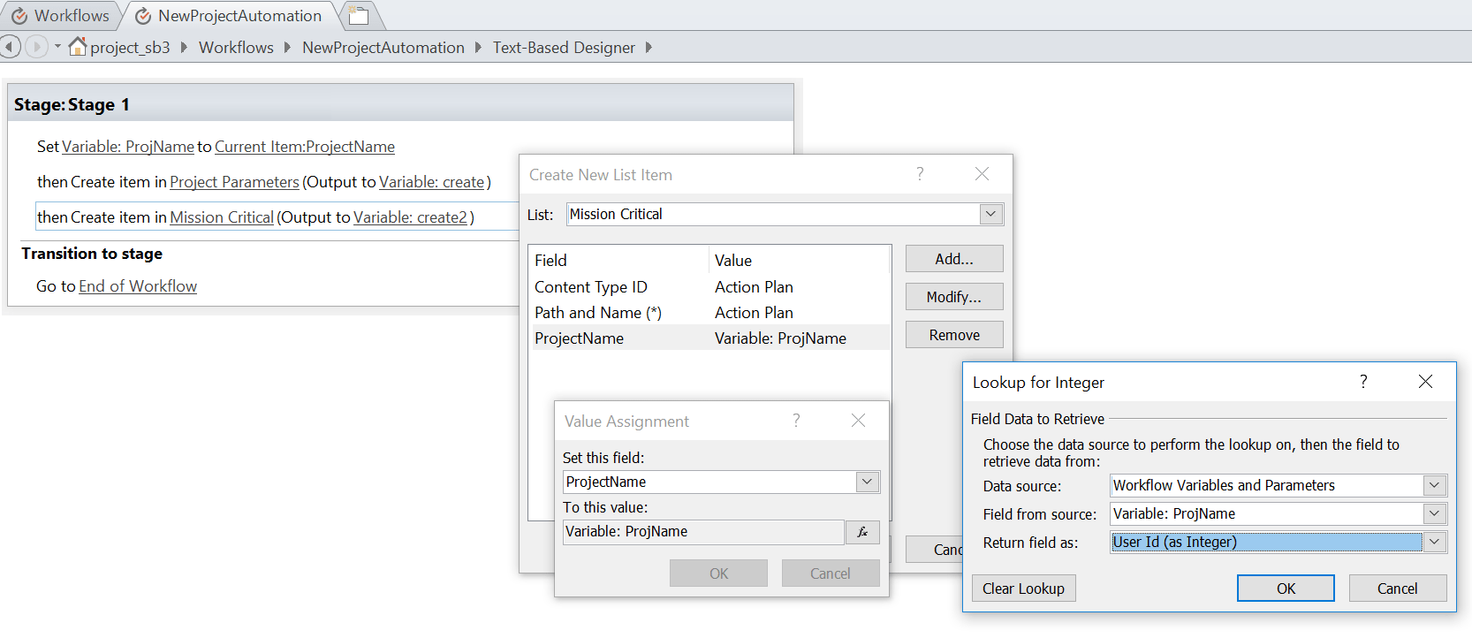Click OK in Lookup for Integer dialog

pos(1286,589)
